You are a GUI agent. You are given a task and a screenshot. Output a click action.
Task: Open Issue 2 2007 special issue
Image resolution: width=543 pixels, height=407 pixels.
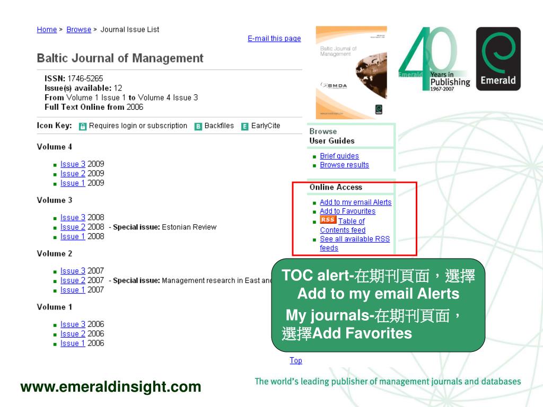coord(73,280)
